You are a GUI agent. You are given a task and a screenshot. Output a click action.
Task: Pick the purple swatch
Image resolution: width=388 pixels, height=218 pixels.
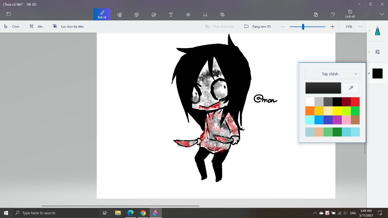coord(337,120)
